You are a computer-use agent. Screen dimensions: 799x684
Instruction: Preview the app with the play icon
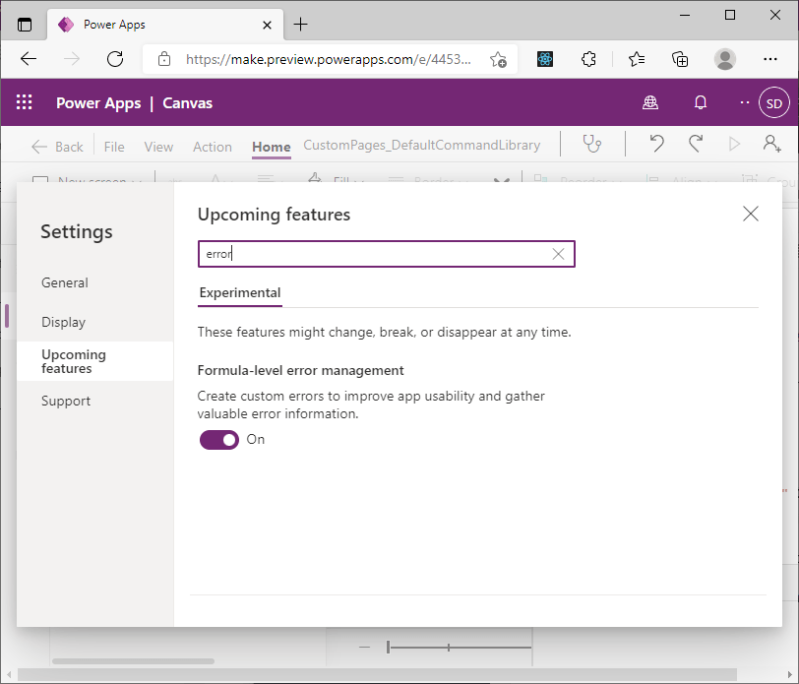click(734, 145)
